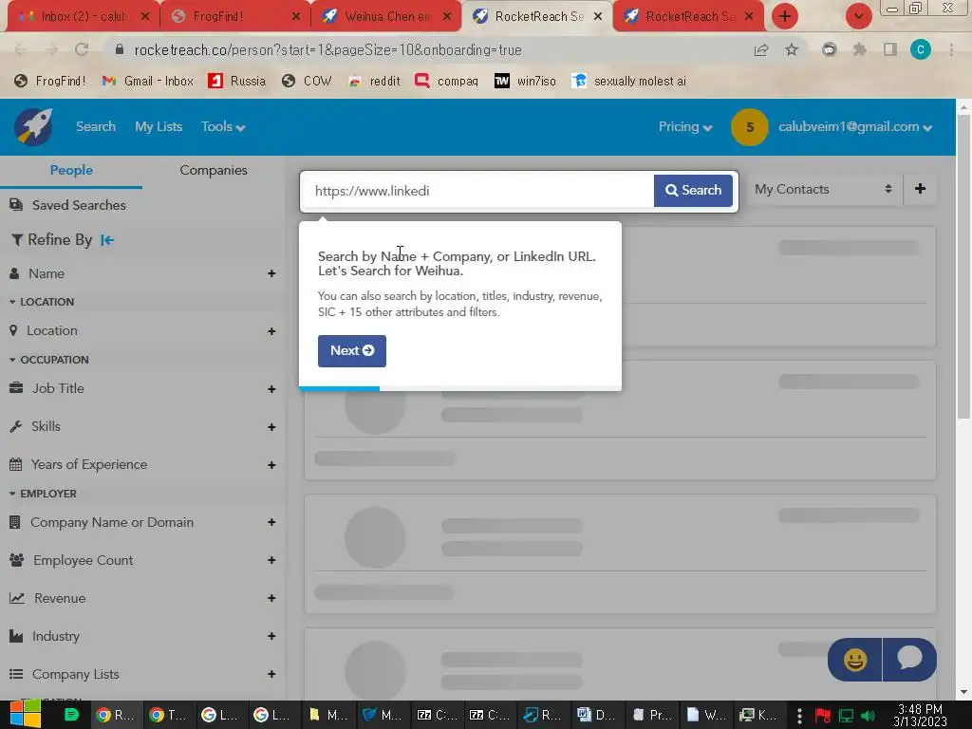Expand the Location filter plus
This screenshot has height=729, width=972.
271,331
